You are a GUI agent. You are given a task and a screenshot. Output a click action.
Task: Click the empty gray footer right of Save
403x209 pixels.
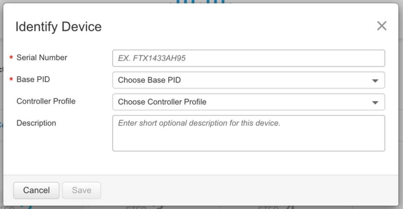248,190
